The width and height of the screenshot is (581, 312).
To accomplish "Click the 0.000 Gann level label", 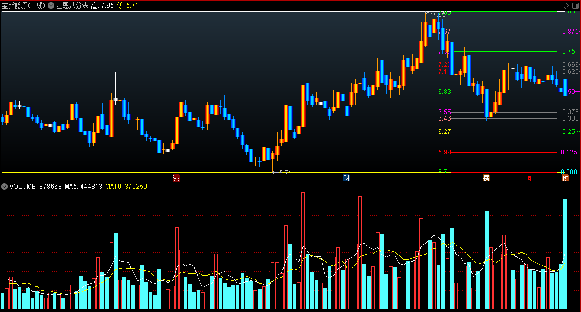I will (x=569, y=172).
